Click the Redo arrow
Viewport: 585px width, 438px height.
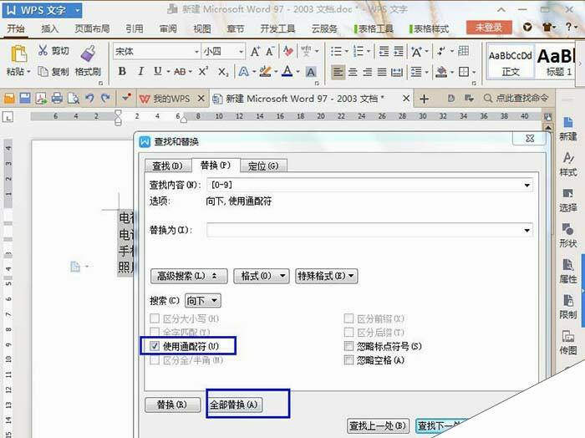(105, 98)
